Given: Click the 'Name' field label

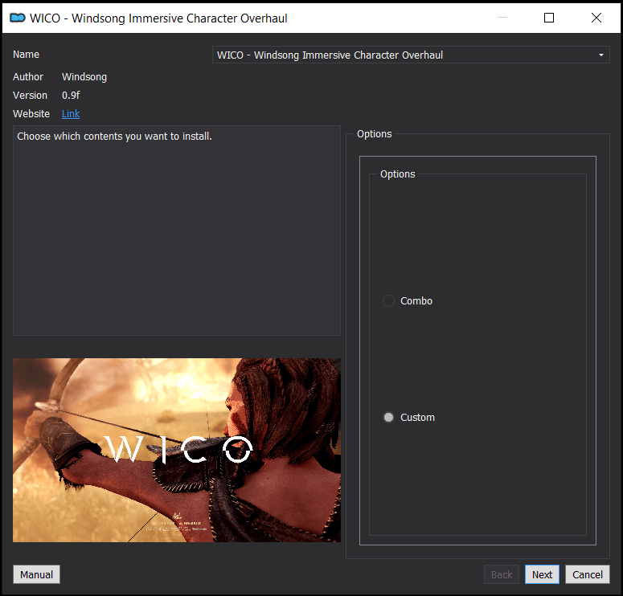Looking at the screenshot, I should tap(26, 55).
